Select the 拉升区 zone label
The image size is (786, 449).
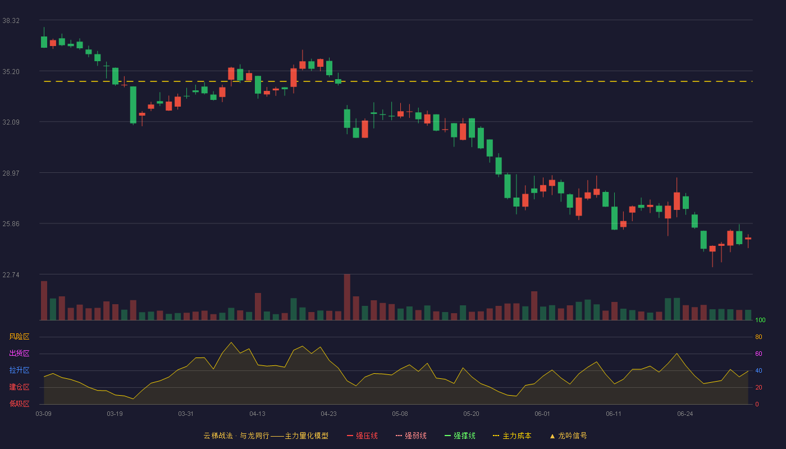19,370
